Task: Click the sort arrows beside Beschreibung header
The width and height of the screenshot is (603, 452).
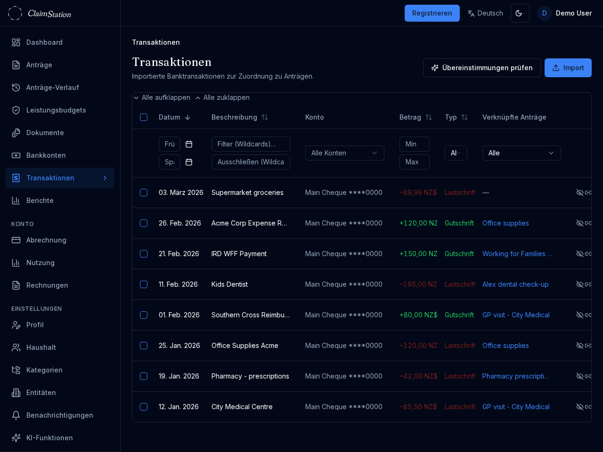Action: [x=265, y=117]
